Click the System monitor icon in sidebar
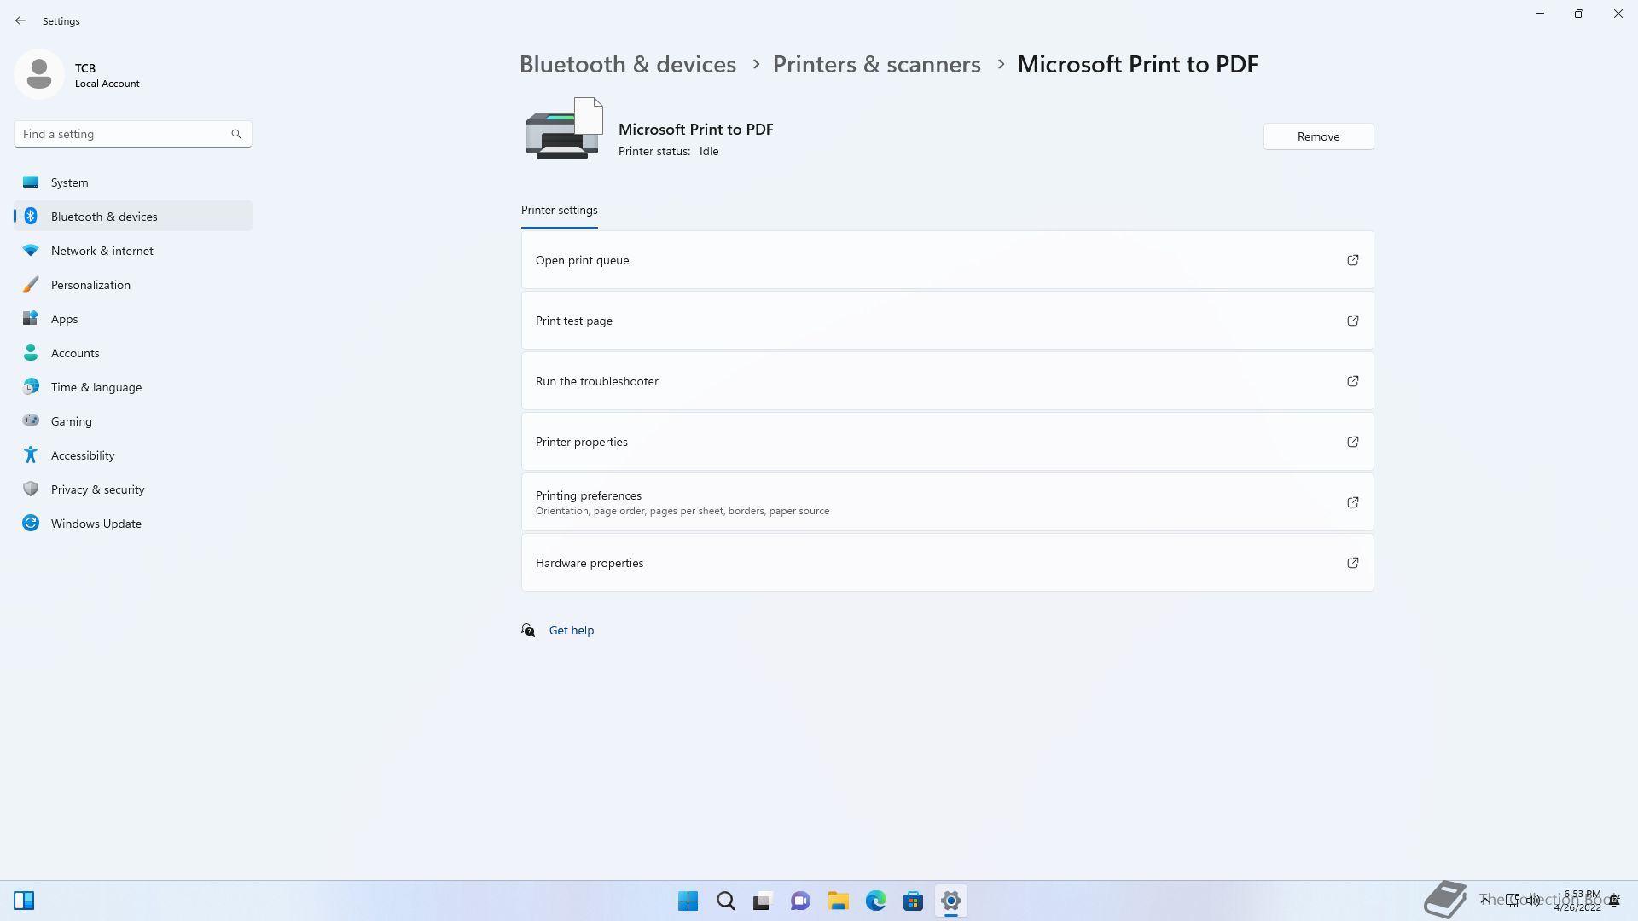 click(31, 182)
